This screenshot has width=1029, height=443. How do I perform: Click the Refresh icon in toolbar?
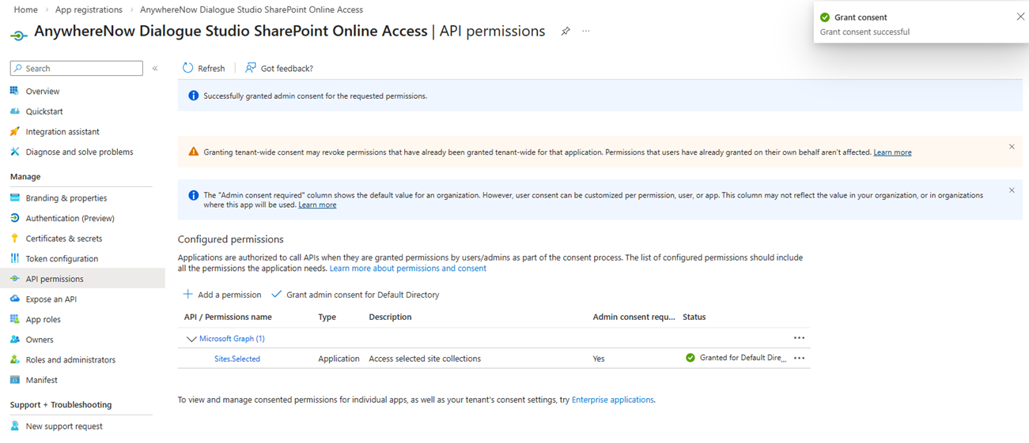click(x=187, y=68)
